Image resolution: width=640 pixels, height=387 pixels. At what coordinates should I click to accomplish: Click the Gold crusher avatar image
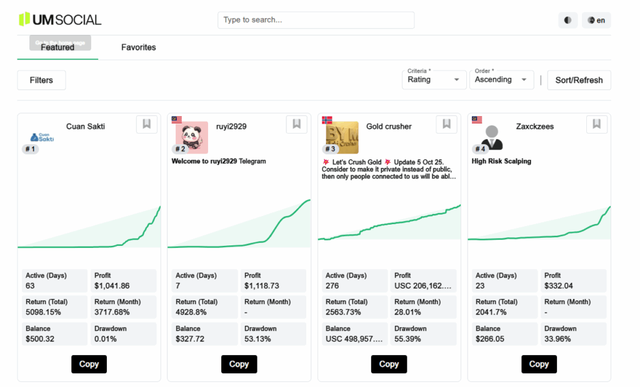pos(341,136)
